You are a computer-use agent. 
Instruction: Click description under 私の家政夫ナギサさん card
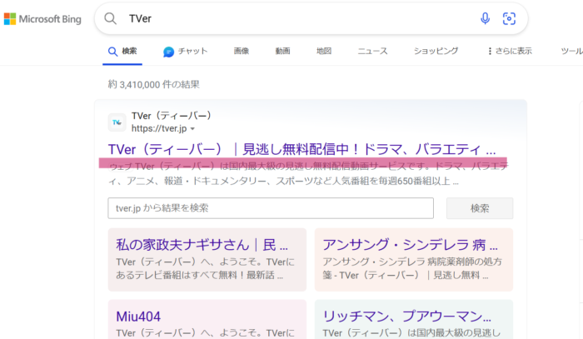coord(205,269)
